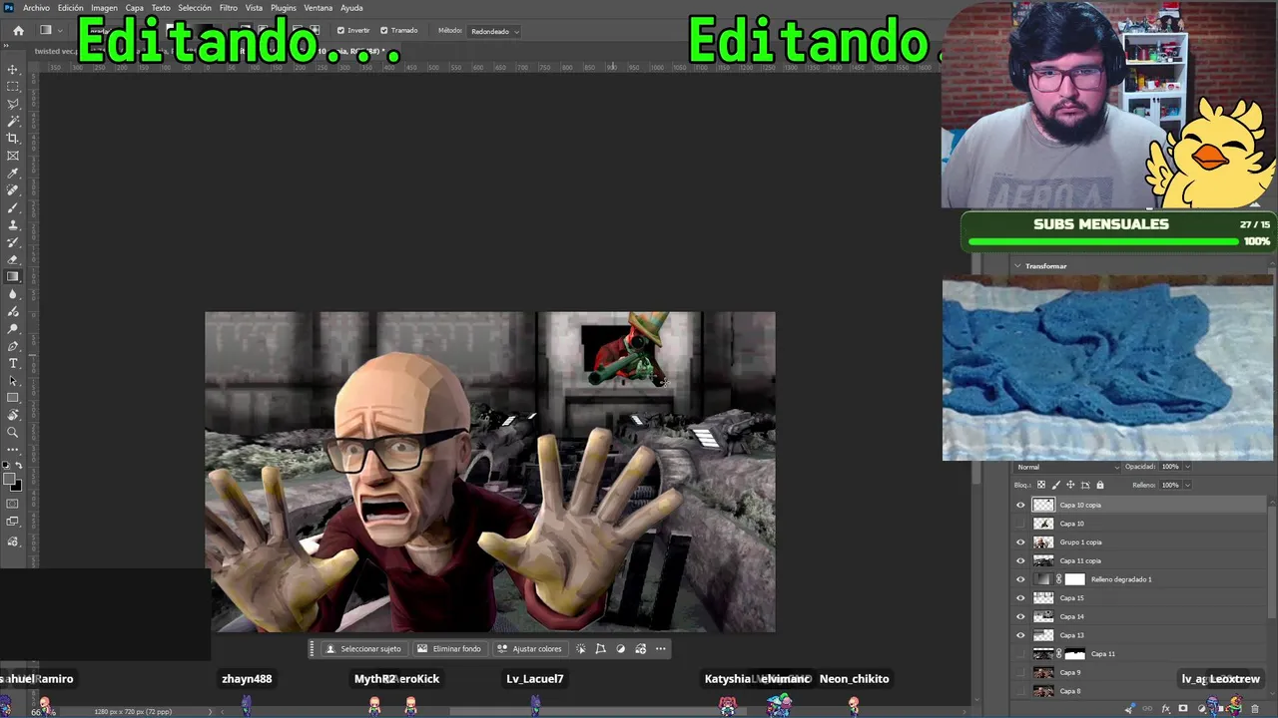Open more options in contextual taskbar
The width and height of the screenshot is (1278, 718).
pyautogui.click(x=660, y=649)
